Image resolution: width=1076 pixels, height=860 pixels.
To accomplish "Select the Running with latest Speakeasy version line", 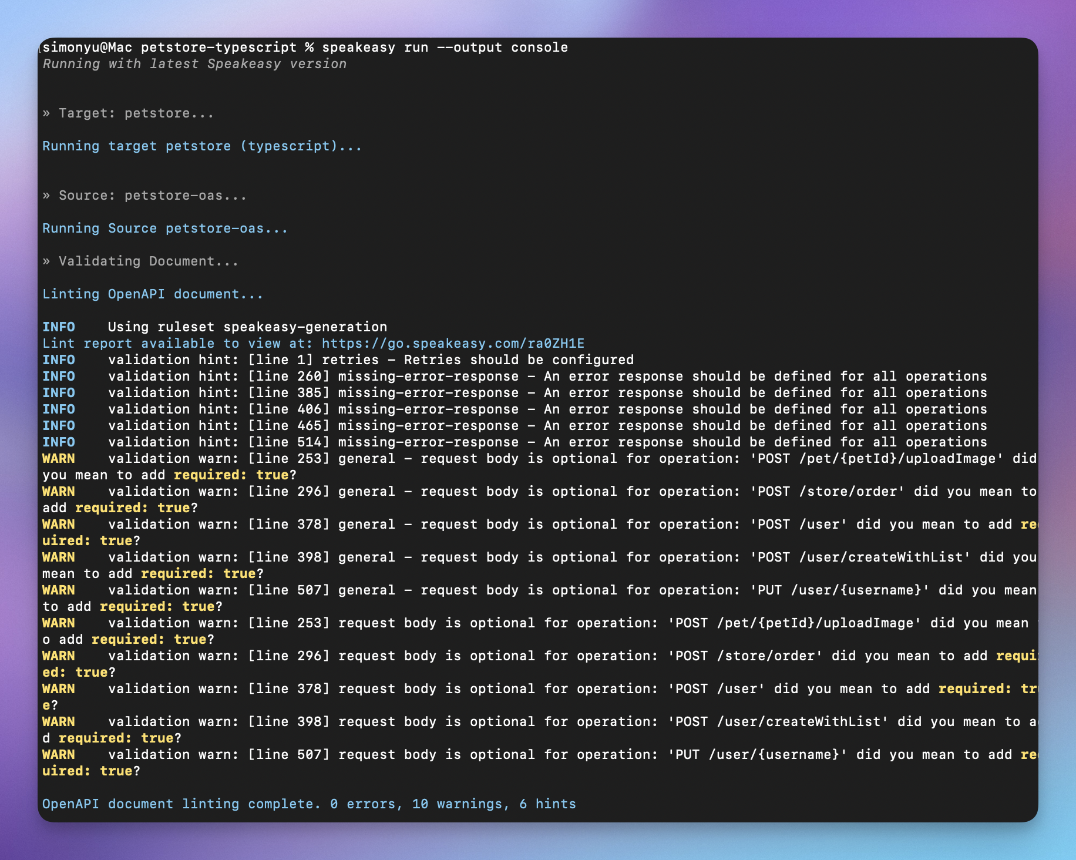I will tap(194, 63).
